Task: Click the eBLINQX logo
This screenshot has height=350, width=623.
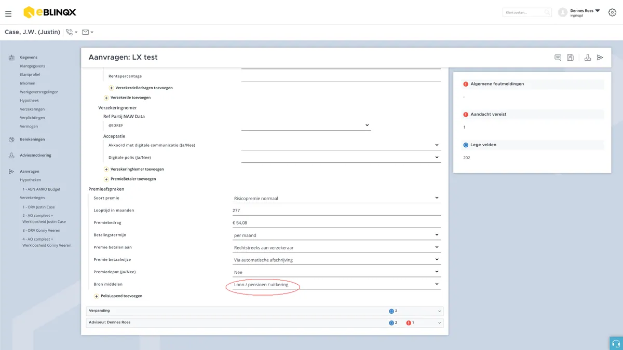Action: [x=49, y=12]
